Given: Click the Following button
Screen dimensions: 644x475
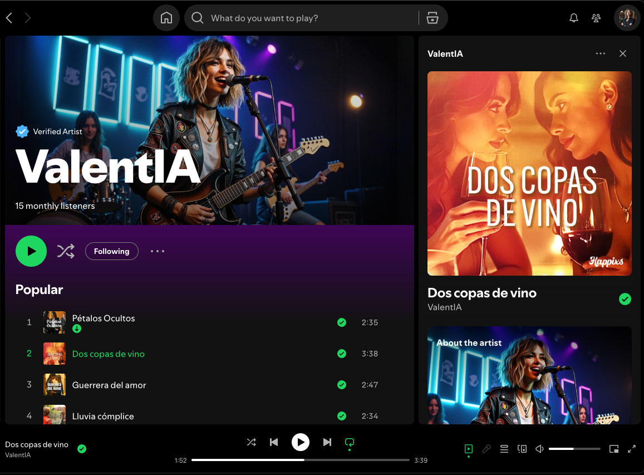Looking at the screenshot, I should [x=111, y=251].
